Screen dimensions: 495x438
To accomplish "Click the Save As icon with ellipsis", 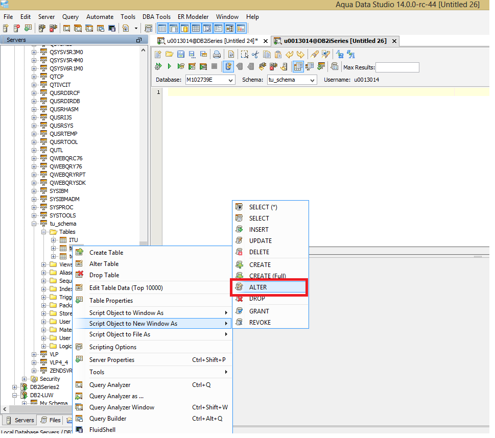I will (x=192, y=54).
